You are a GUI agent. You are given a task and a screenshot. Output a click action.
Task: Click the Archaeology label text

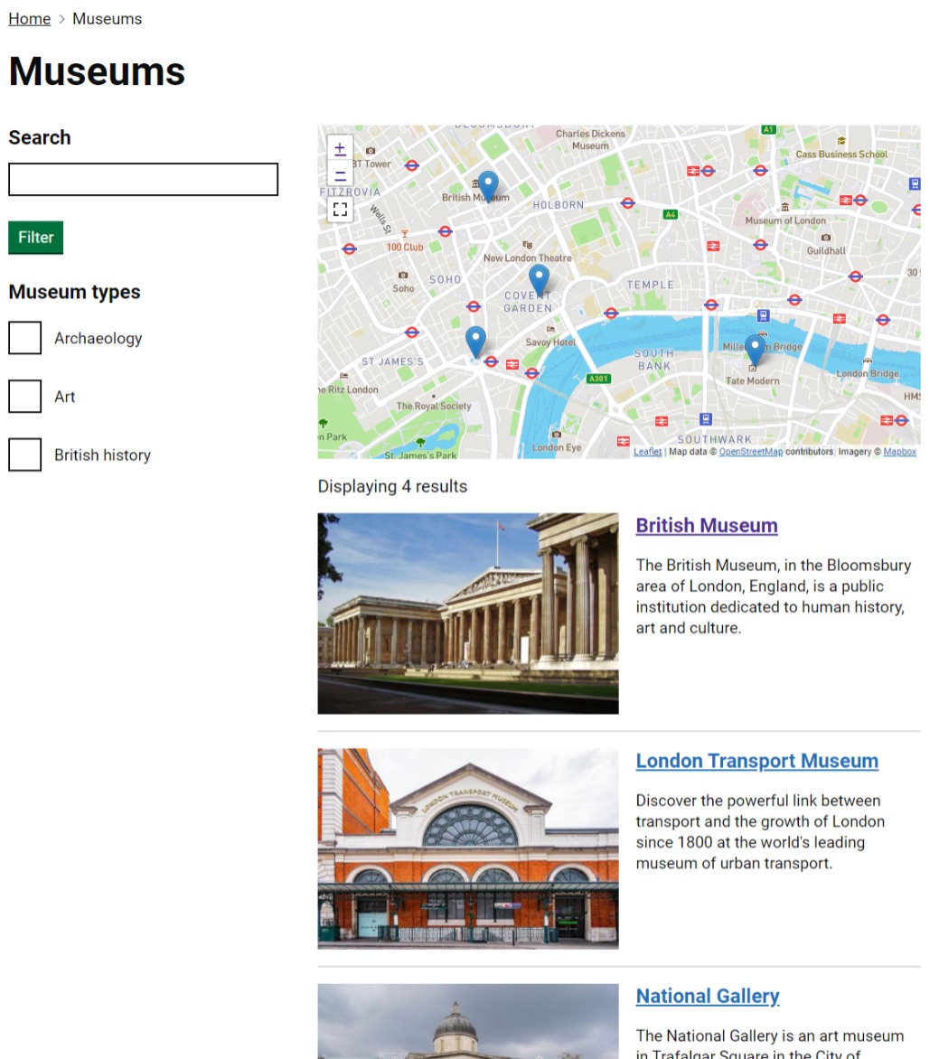[99, 338]
